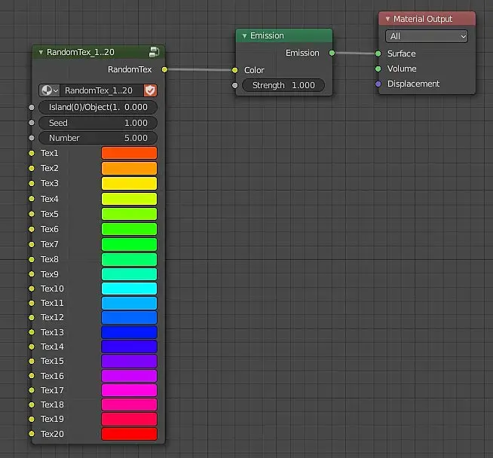Click the Tex15 label
The width and height of the screenshot is (493, 458).
pos(52,361)
